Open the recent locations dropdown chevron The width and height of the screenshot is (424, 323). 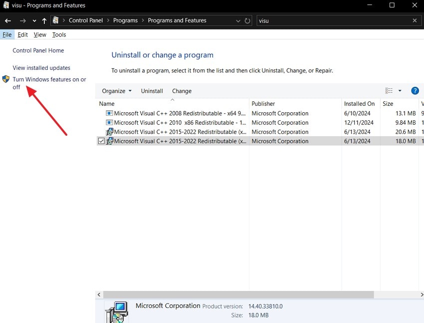(x=34, y=21)
